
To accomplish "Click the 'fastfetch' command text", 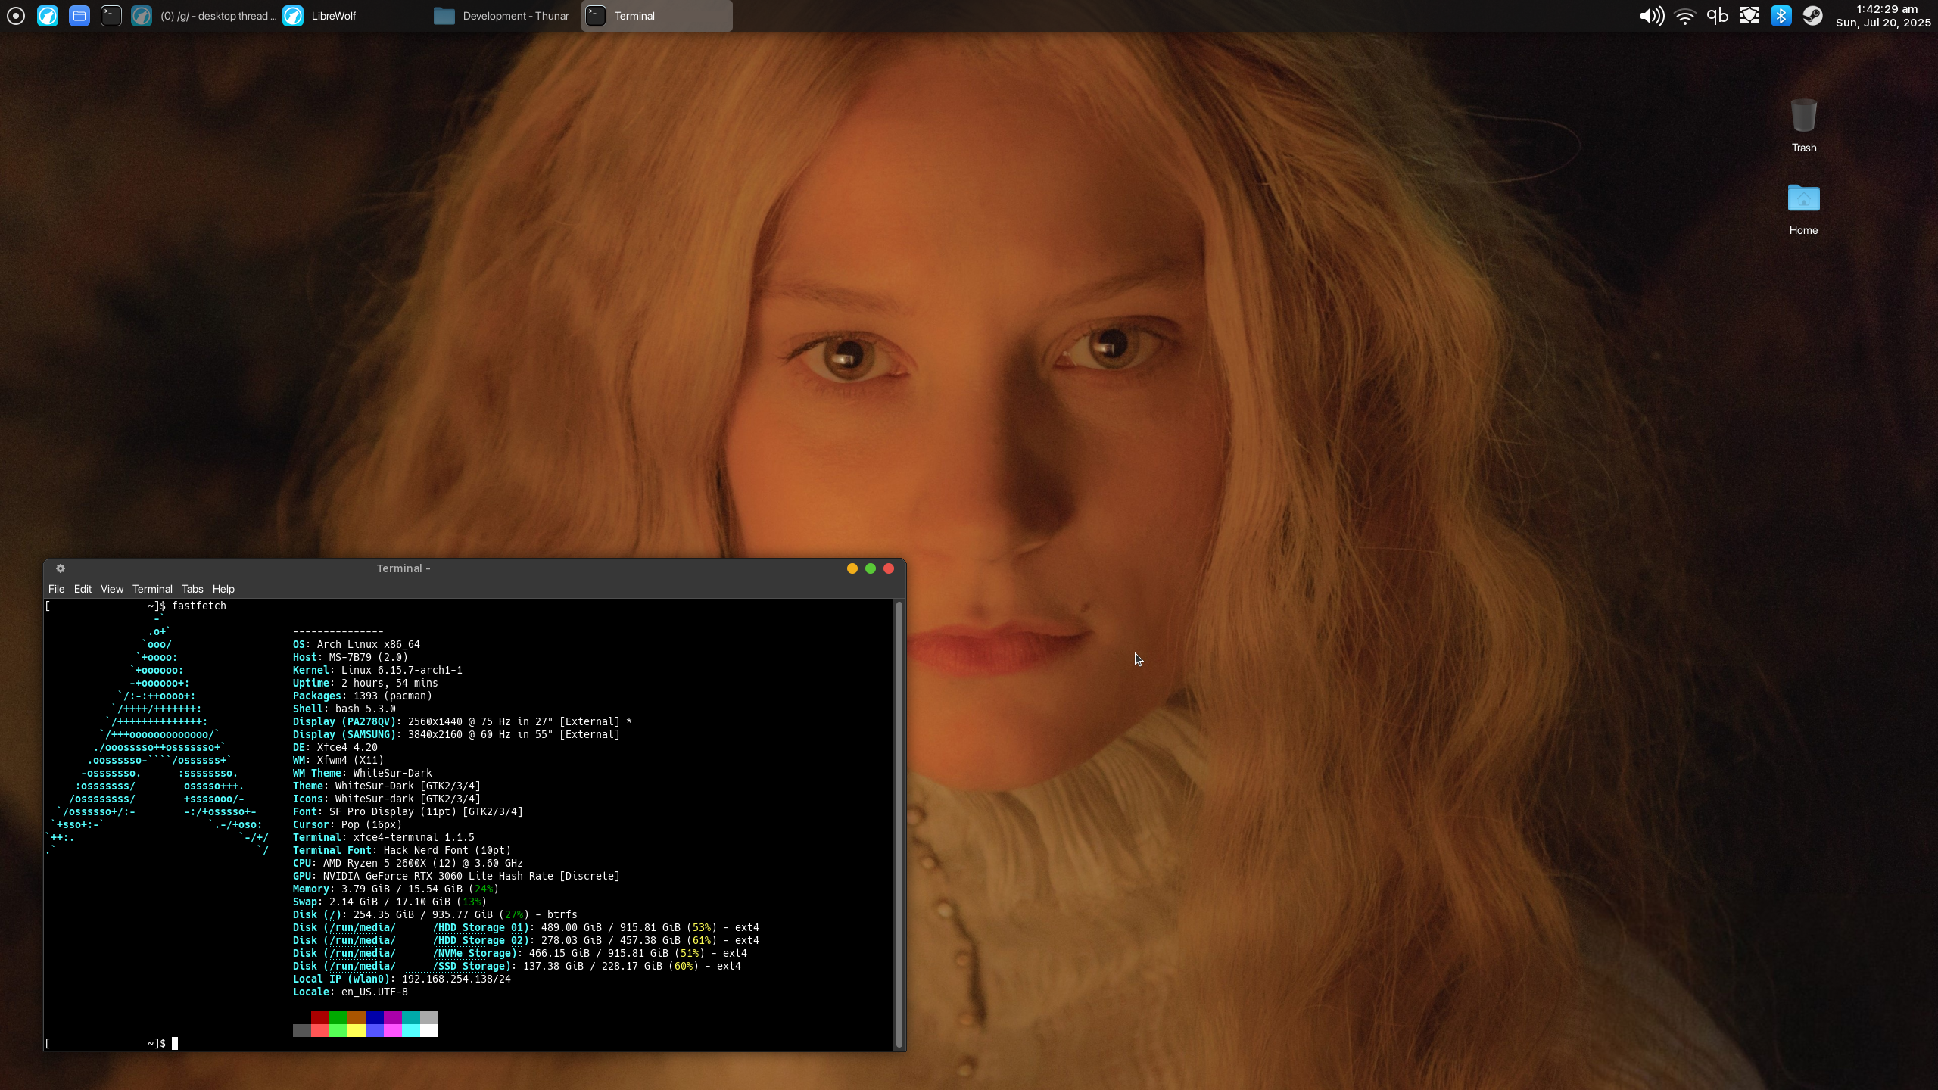I will click(x=199, y=606).
